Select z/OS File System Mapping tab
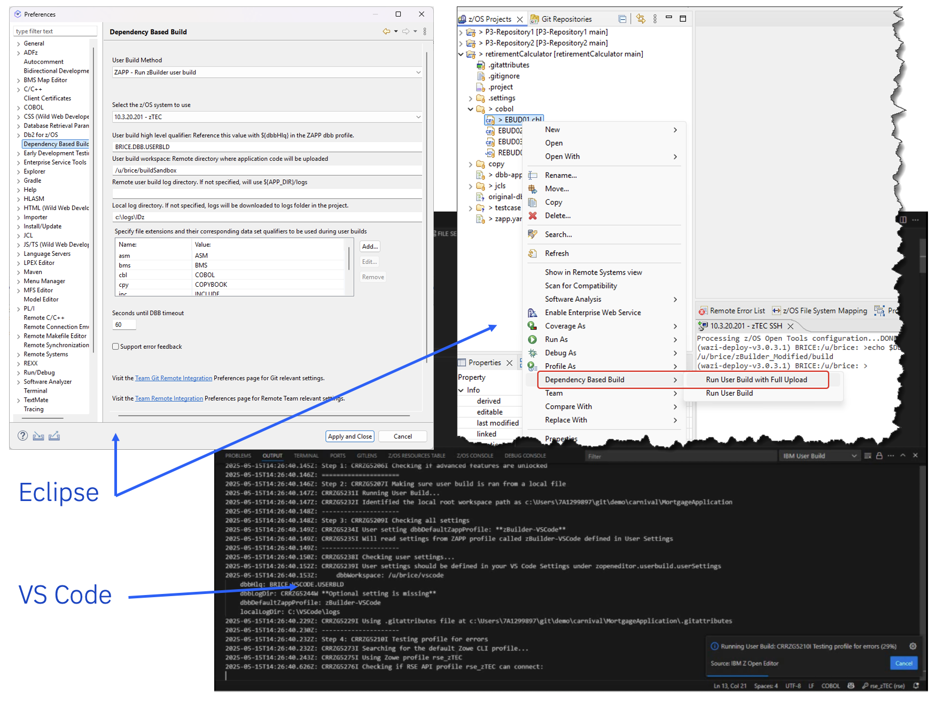 click(x=820, y=311)
